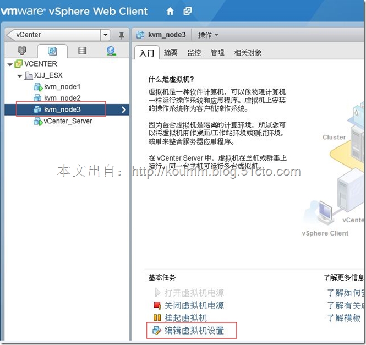This screenshot has height=345, width=366.
Task: Click the grey power-on play icon
Action: [157, 293]
